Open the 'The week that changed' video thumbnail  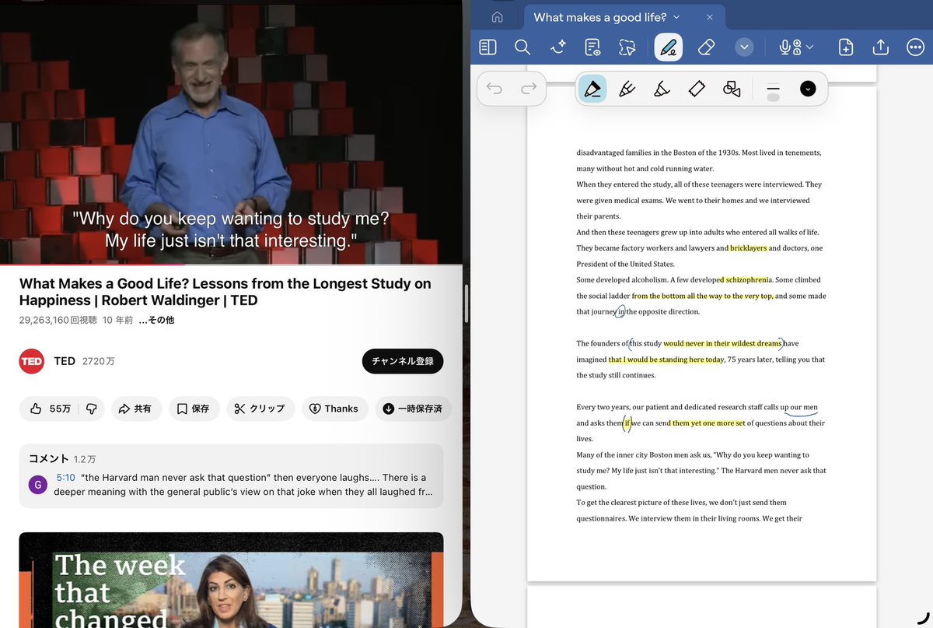(231, 580)
